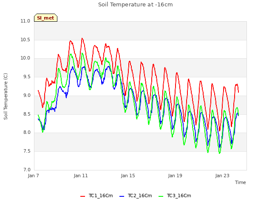Click the blue TC2_16Cm legend swatch
This screenshot has height=204, width=272.
[122, 196]
